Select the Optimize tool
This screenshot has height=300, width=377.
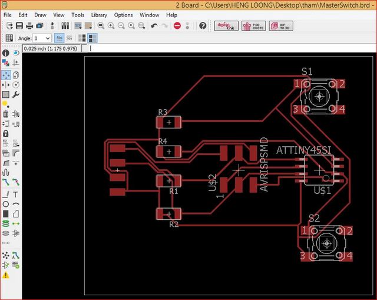(16, 163)
